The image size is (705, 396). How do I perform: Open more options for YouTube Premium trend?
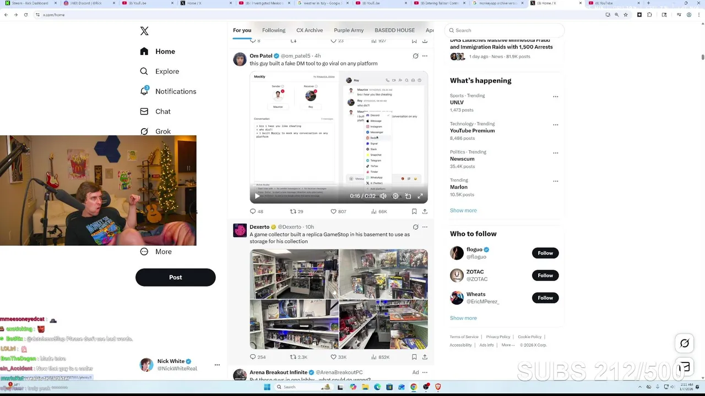coord(555,125)
